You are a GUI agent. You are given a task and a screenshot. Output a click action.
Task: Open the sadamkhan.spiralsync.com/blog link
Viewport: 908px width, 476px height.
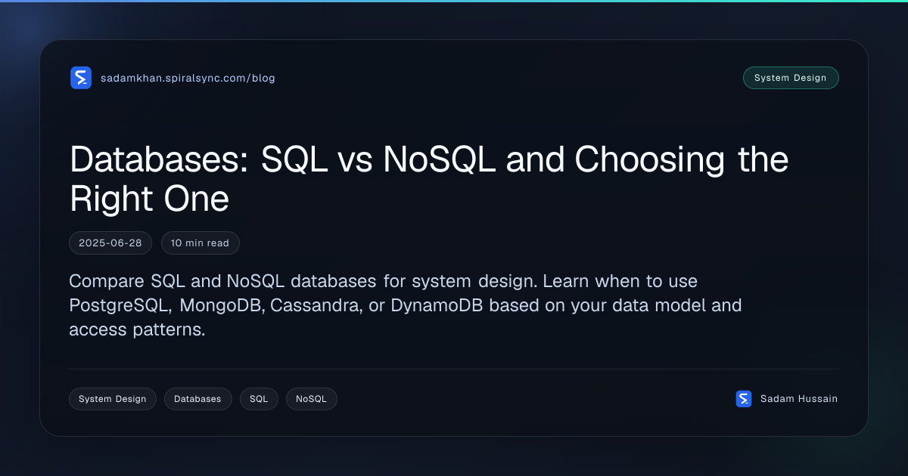(188, 78)
